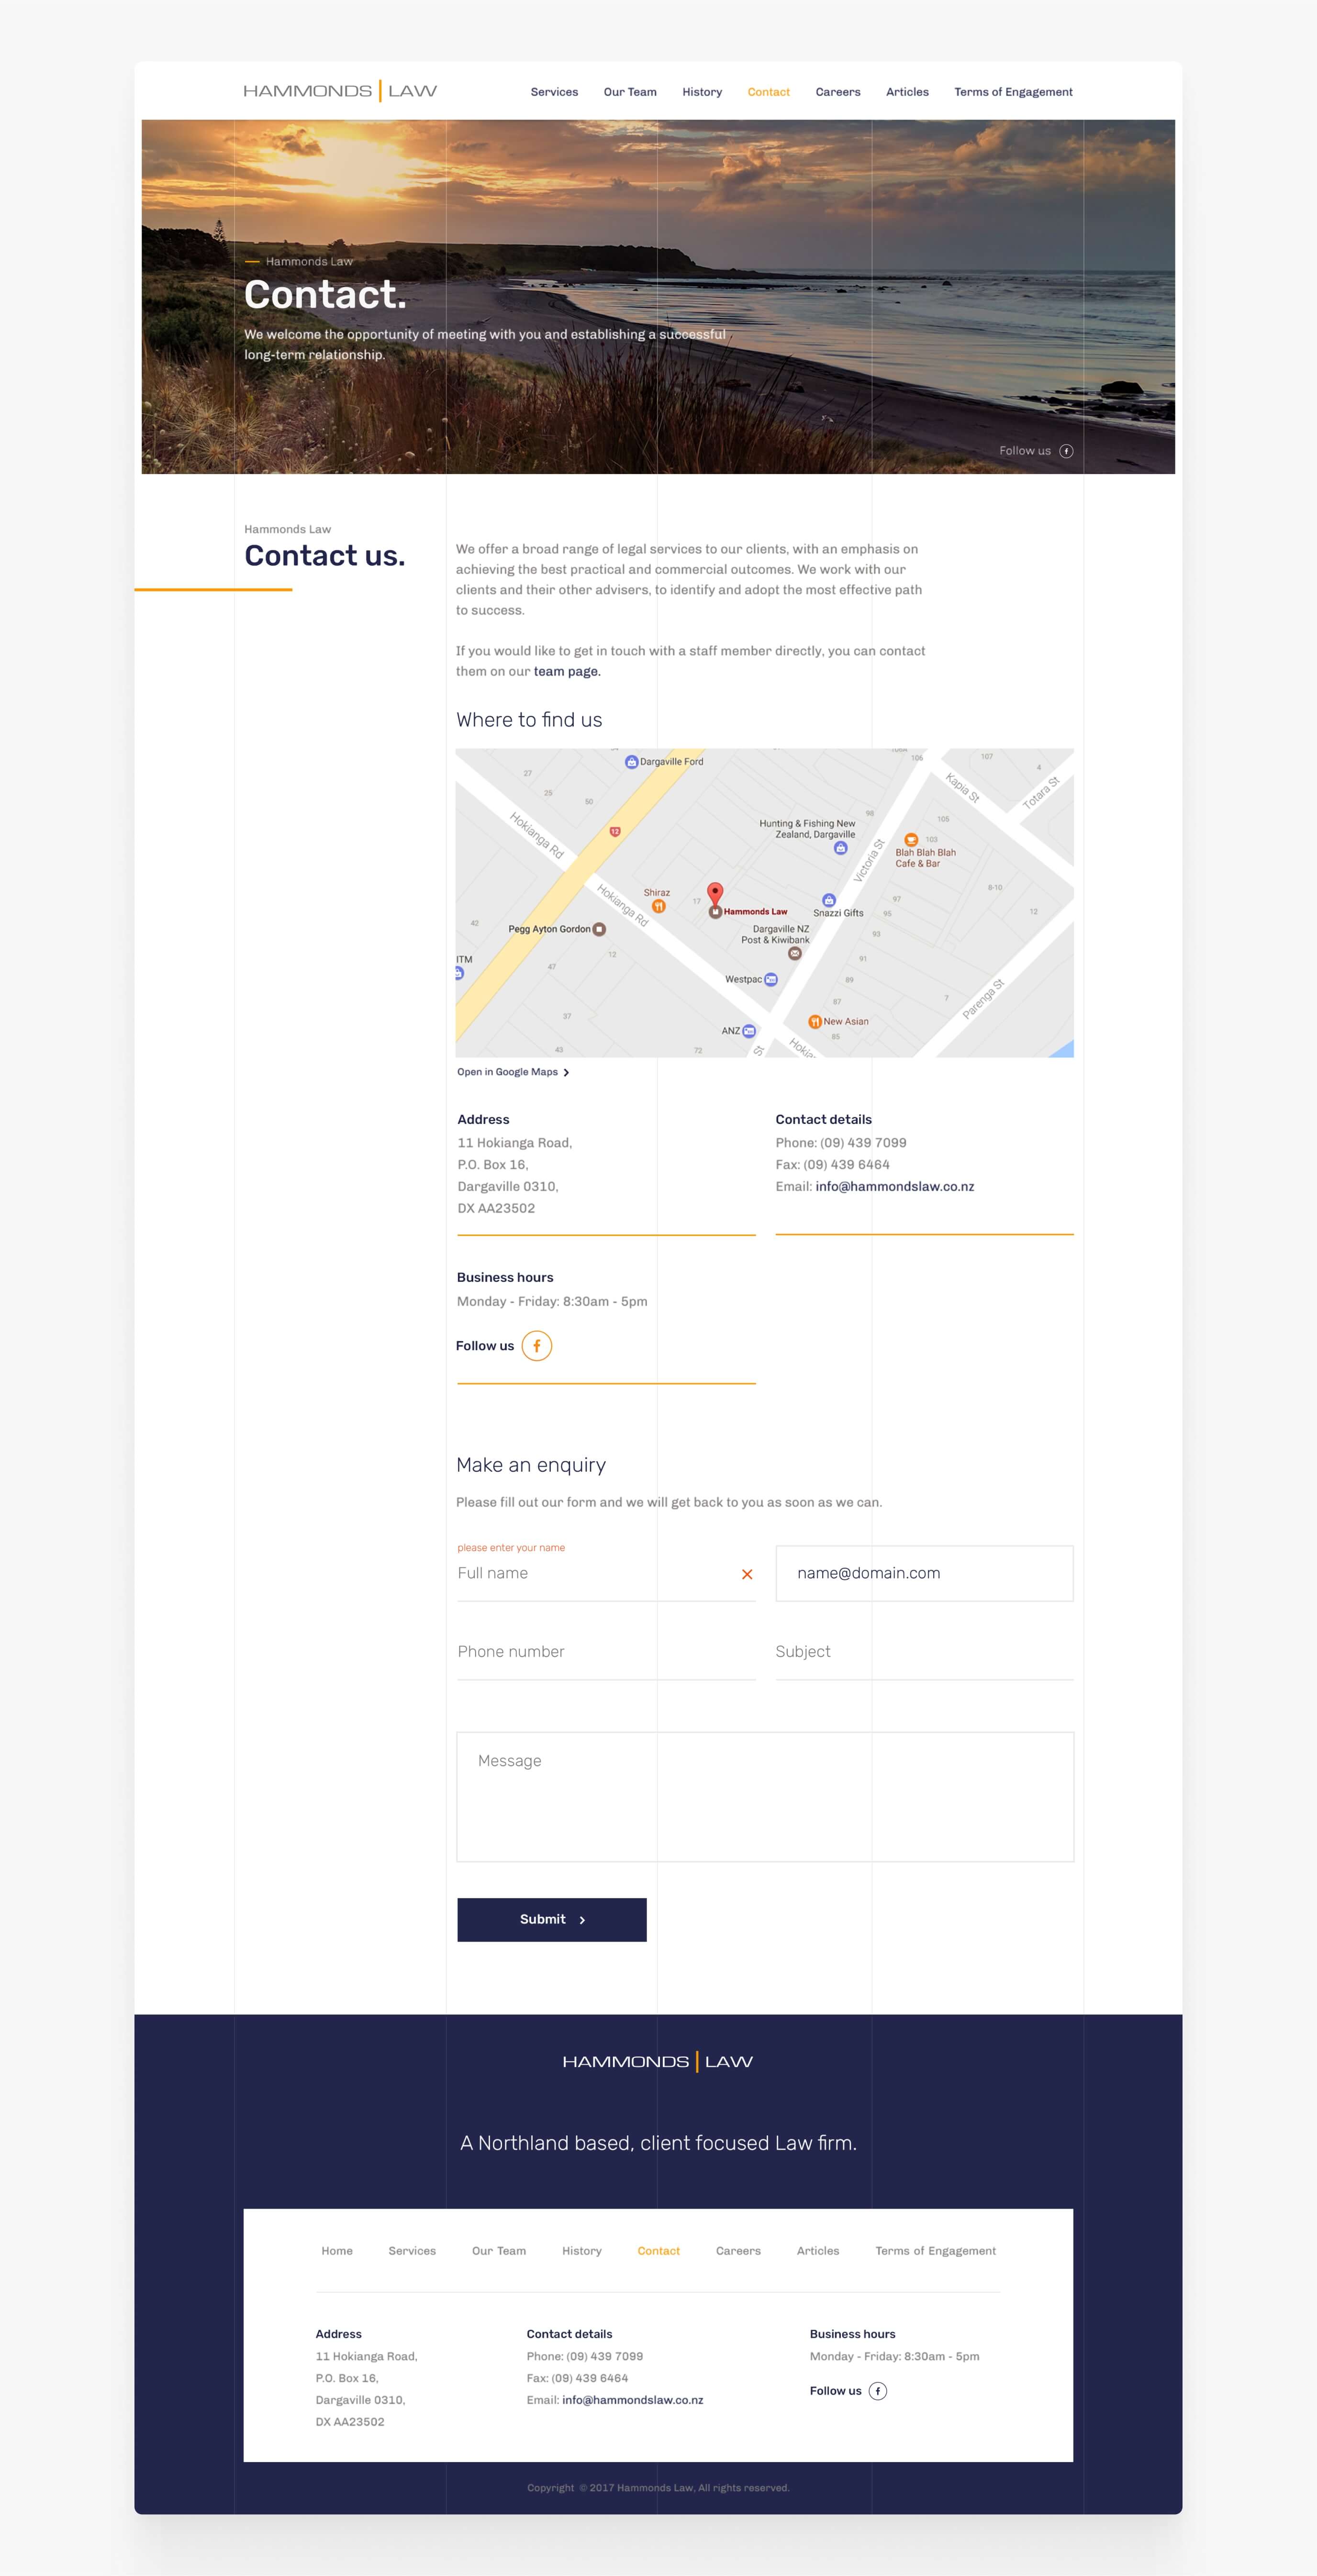The width and height of the screenshot is (1317, 2576).
Task: Click the New Asian restaurant marker
Action: tap(815, 1022)
